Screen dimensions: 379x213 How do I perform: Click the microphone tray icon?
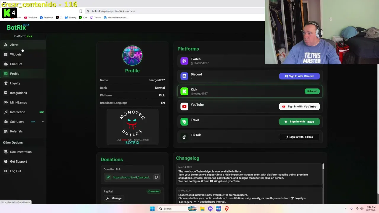tap(351, 209)
